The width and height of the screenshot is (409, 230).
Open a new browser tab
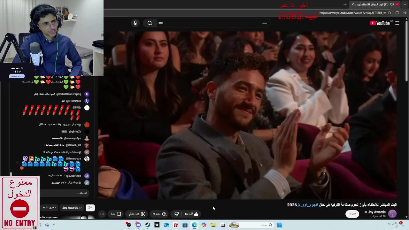pos(345,4)
